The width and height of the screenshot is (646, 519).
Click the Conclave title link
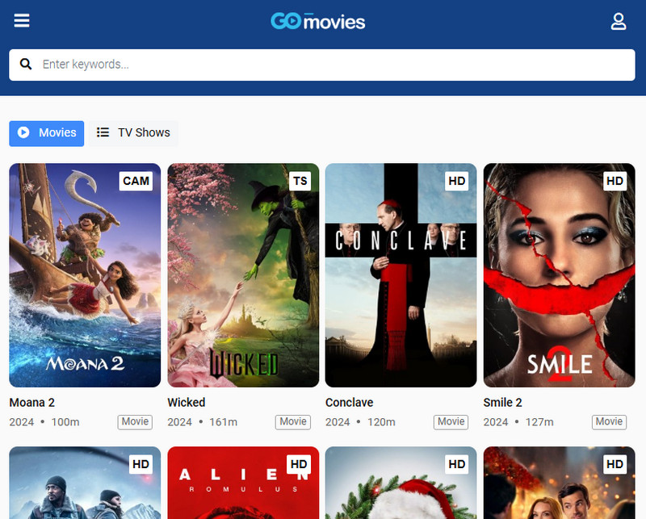[x=350, y=403]
